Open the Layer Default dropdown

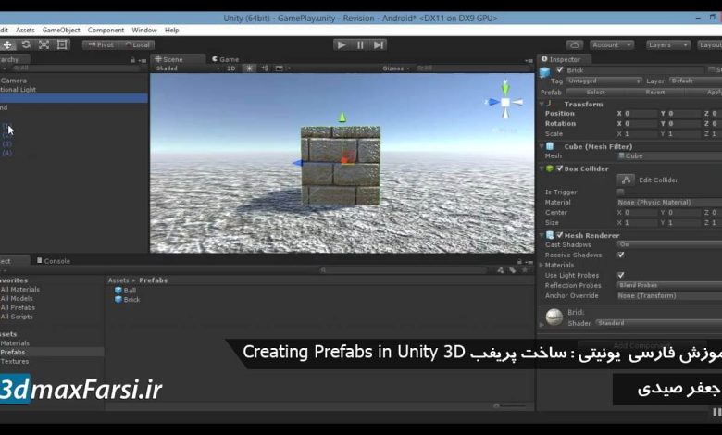point(695,81)
